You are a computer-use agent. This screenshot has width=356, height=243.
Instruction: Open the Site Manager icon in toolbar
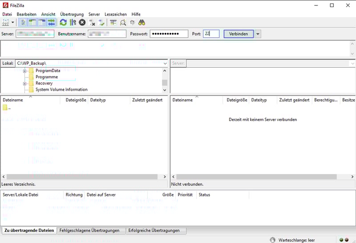click(6, 22)
